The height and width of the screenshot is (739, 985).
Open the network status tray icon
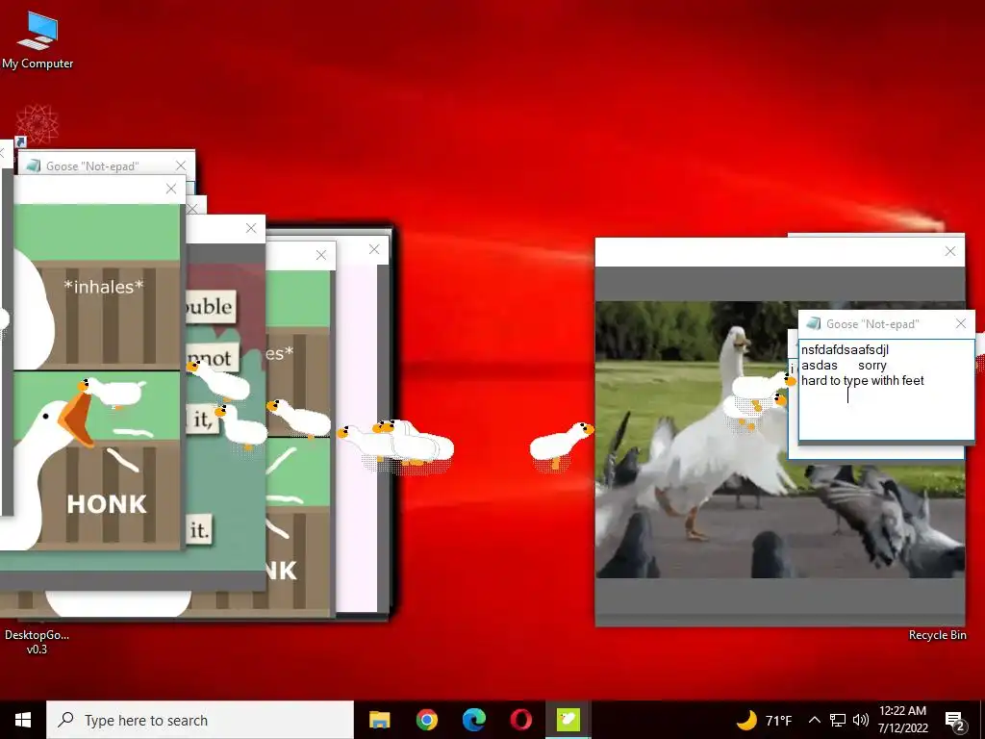point(838,720)
